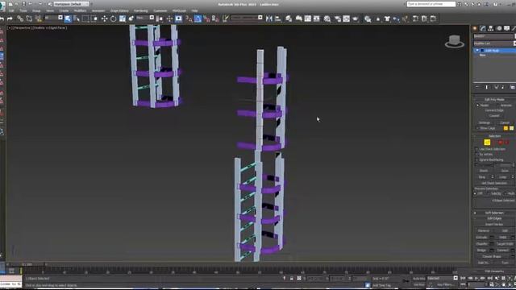Click the Insert Vertex button
Image resolution: width=516 pixels, height=290 pixels.
(x=494, y=224)
